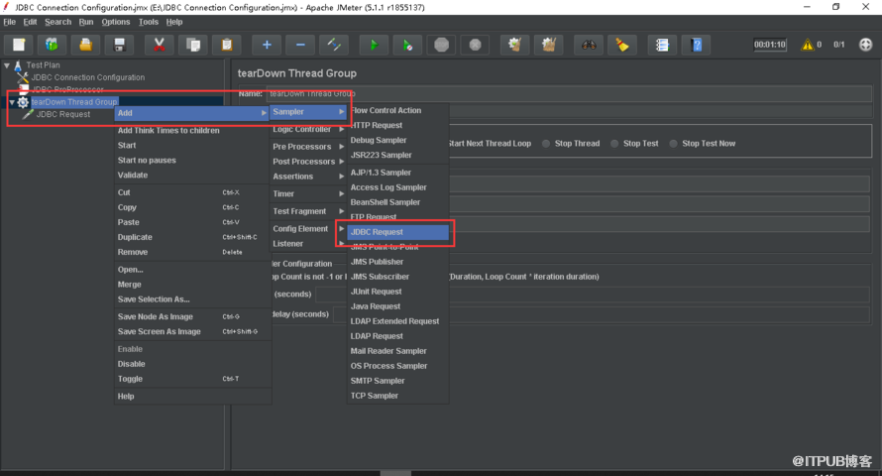Open the Options menu in menu bar
This screenshot has width=882, height=476.
coord(116,22)
